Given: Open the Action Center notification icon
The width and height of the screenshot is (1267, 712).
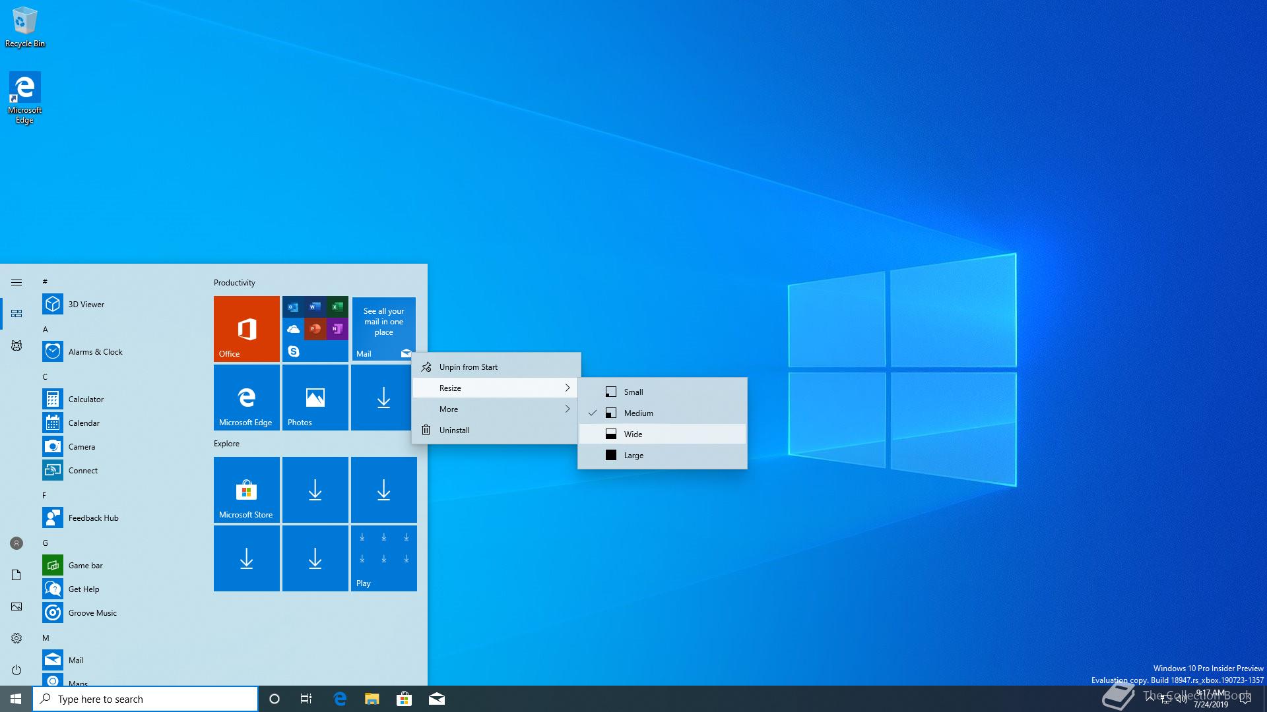Looking at the screenshot, I should click(1245, 699).
